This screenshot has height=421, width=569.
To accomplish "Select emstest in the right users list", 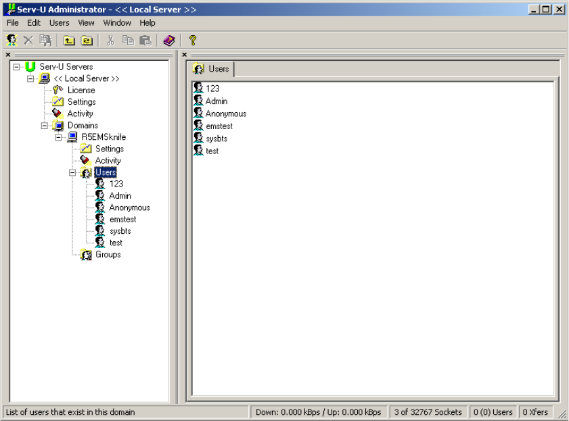I will pos(219,126).
